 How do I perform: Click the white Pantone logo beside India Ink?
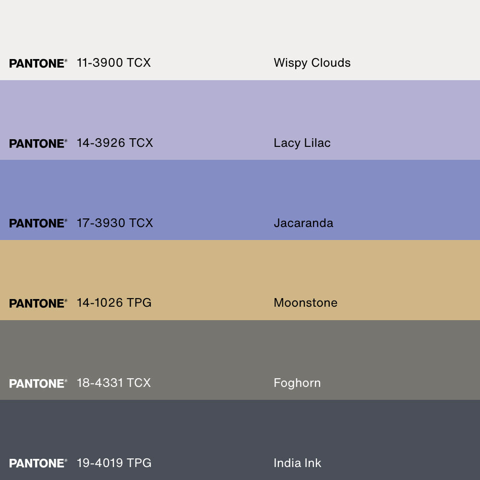[38, 463]
